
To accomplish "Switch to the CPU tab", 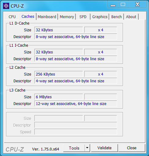I will pos(12,17).
